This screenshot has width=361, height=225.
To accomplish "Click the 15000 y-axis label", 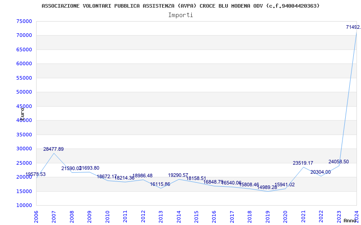I will point(24,191).
